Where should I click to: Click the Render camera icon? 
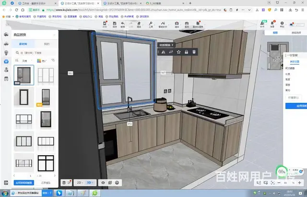(177, 25)
